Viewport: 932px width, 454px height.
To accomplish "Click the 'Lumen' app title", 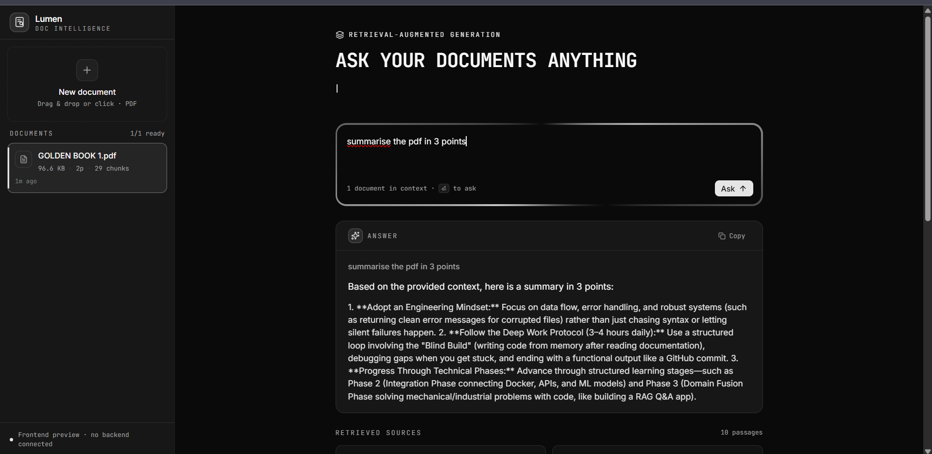I will (x=49, y=19).
